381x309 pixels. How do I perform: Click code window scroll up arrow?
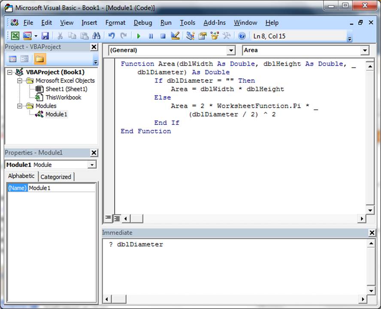(370, 66)
